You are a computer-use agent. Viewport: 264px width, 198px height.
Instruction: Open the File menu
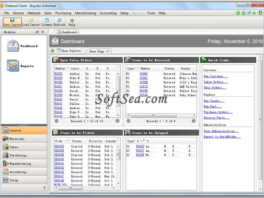7,13
